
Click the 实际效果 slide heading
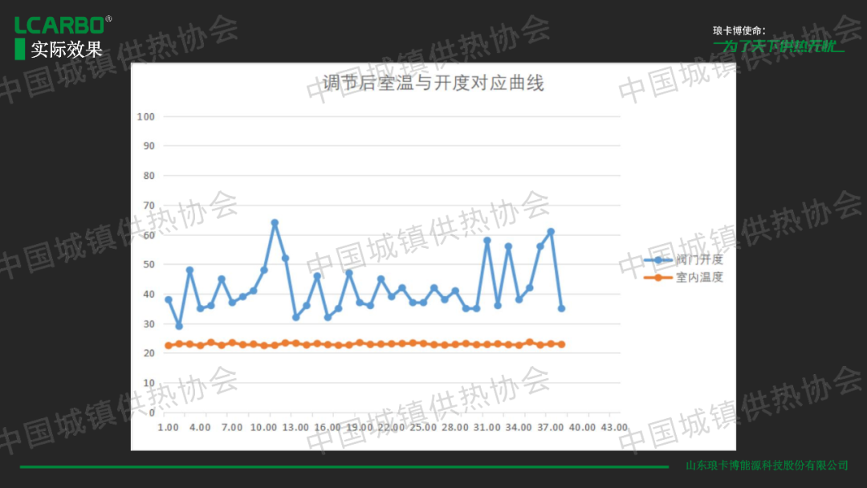tap(67, 49)
